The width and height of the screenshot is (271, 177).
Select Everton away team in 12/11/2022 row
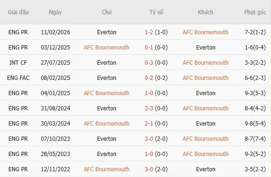coord(206,169)
